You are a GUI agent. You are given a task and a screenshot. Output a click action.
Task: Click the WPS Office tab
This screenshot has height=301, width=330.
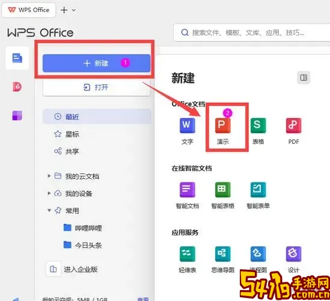(x=29, y=10)
